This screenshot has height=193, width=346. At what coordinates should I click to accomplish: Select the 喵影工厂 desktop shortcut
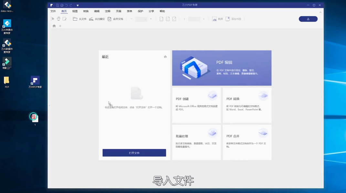point(7,64)
